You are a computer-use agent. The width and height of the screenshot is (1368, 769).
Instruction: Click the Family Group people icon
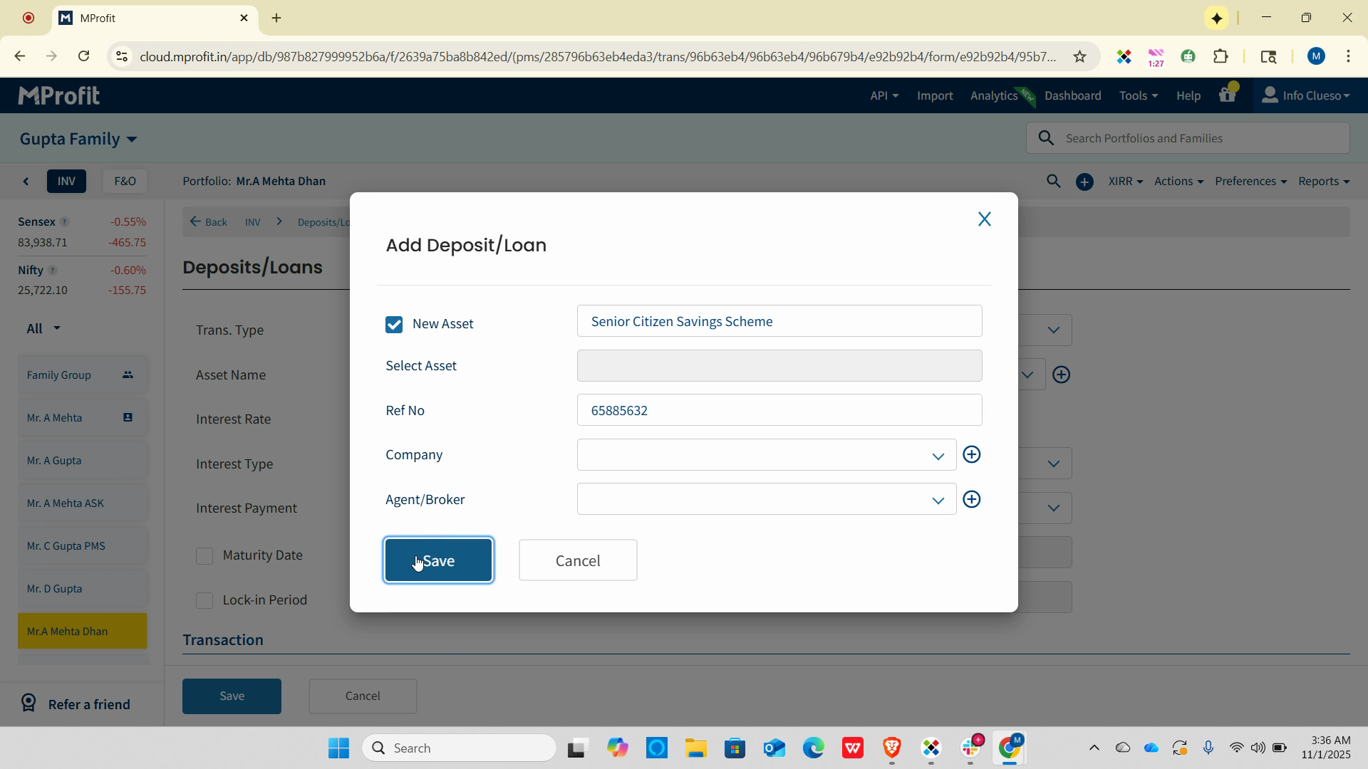128,375
